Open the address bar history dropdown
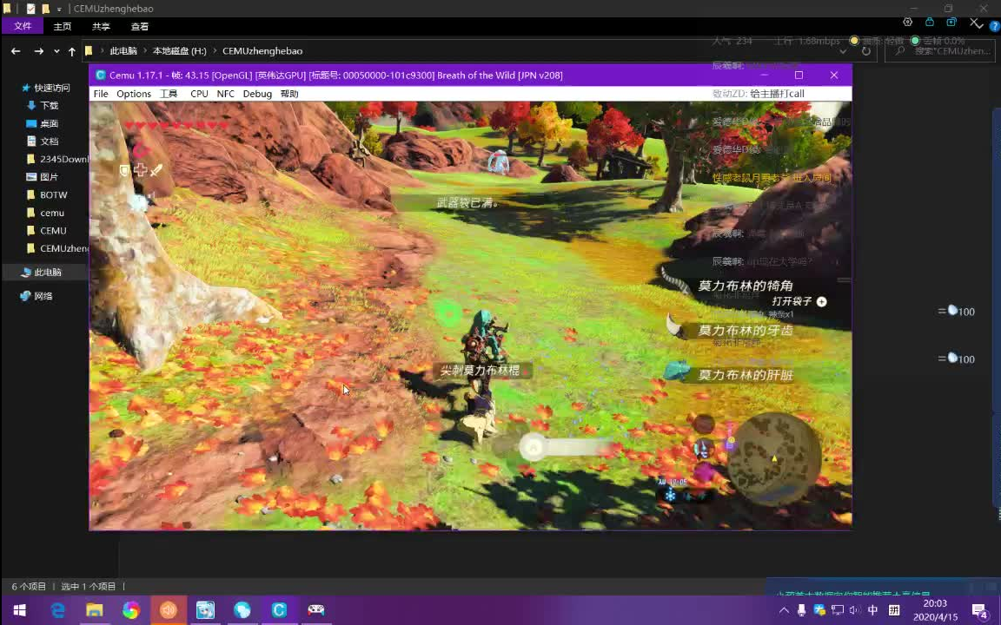The width and height of the screenshot is (1001, 625). (x=843, y=51)
